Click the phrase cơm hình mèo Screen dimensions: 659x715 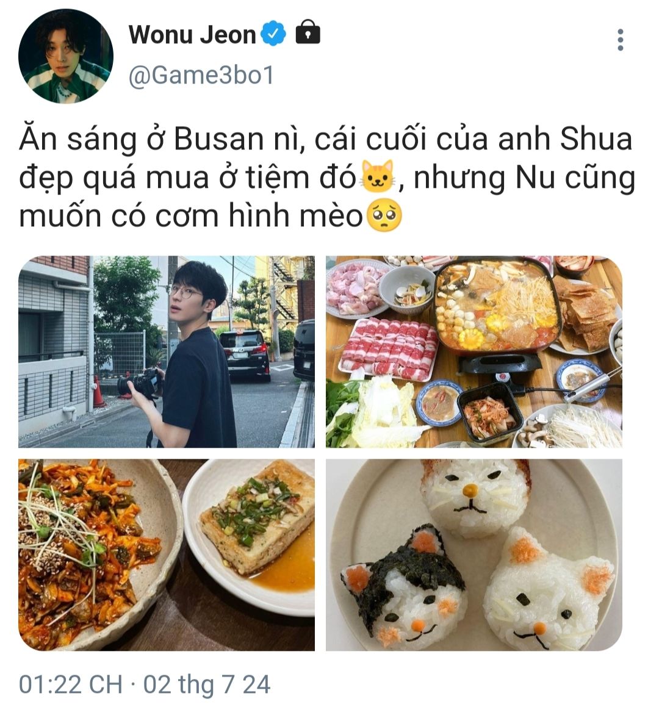pos(259,216)
